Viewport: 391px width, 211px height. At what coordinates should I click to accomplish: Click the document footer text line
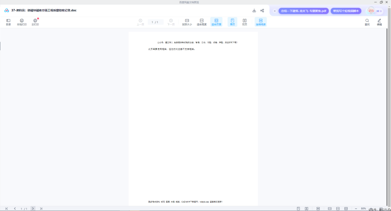tap(185, 202)
